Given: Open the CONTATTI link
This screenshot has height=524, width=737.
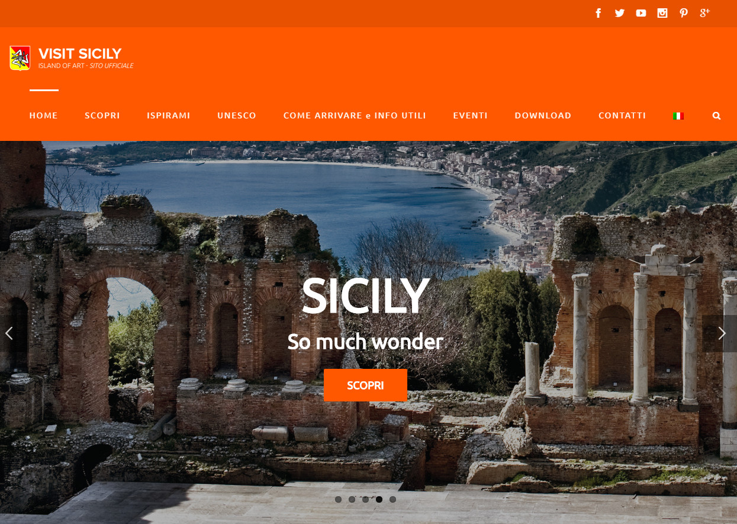Looking at the screenshot, I should click(x=622, y=115).
